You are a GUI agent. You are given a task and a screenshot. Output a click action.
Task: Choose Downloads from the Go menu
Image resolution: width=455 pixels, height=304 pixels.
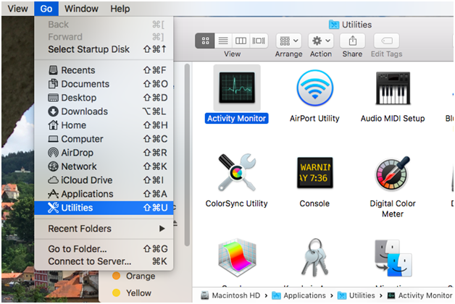pyautogui.click(x=104, y=111)
